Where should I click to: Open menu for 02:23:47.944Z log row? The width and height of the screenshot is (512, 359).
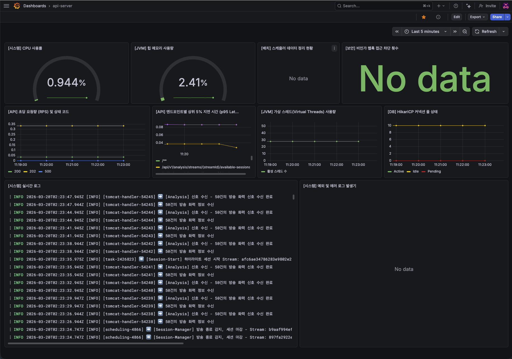click(10, 205)
